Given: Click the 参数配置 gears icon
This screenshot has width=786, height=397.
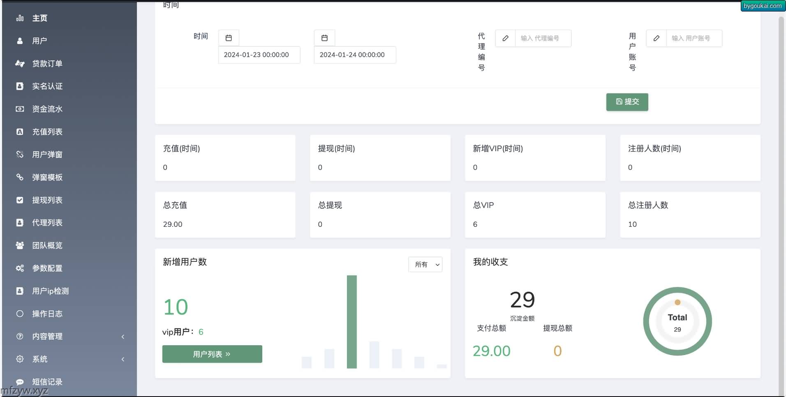Looking at the screenshot, I should pos(20,268).
